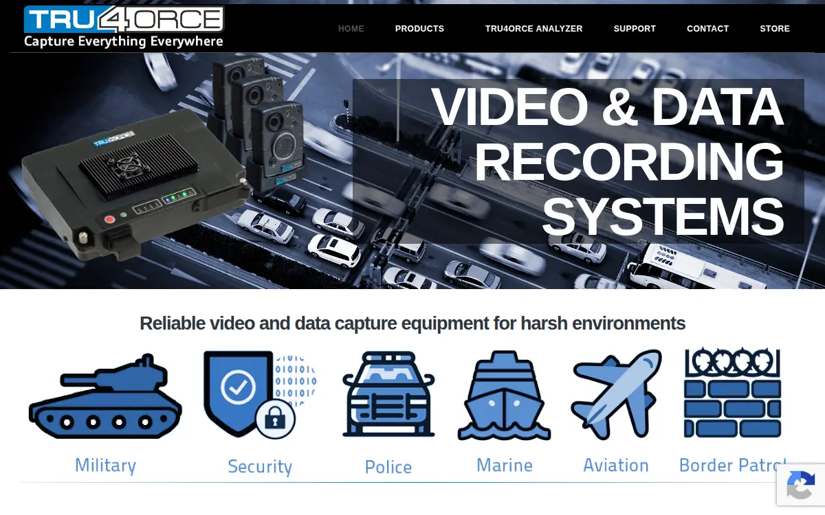Open the Aviation link
The height and width of the screenshot is (515, 825).
click(x=616, y=466)
